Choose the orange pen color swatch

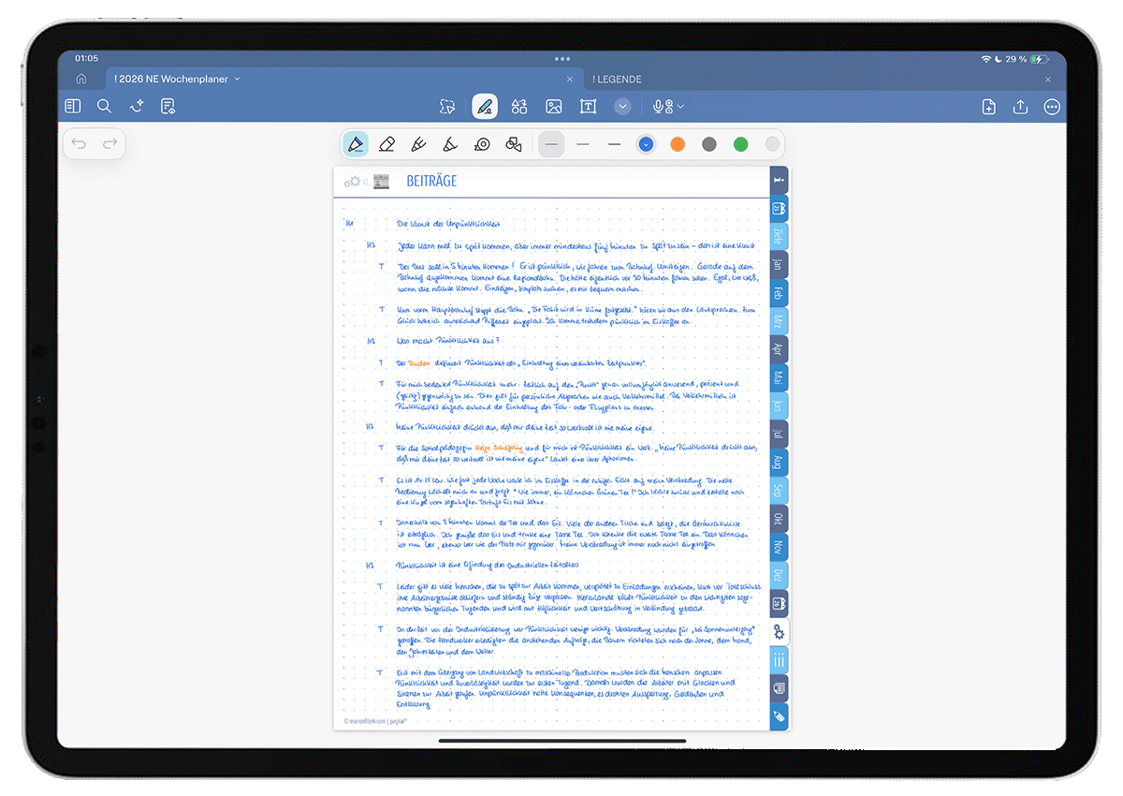pyautogui.click(x=678, y=144)
